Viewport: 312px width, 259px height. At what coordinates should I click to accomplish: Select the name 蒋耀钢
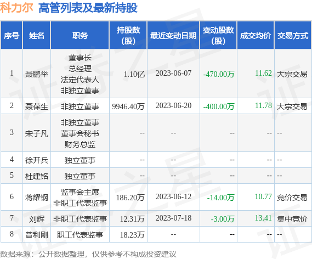pos(37,198)
